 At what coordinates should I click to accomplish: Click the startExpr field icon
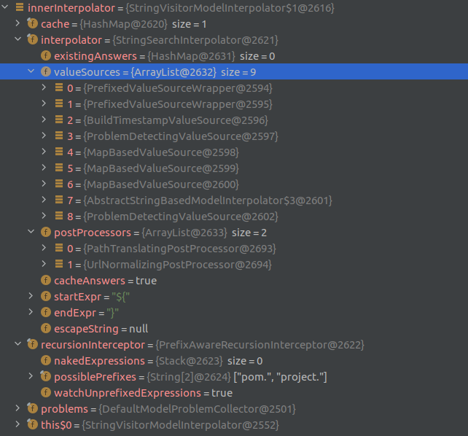point(46,296)
